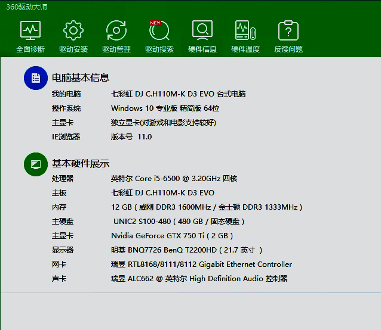Select the 12 GB 威刚 DDR3 memory value
The height and width of the screenshot is (330, 381).
point(207,207)
